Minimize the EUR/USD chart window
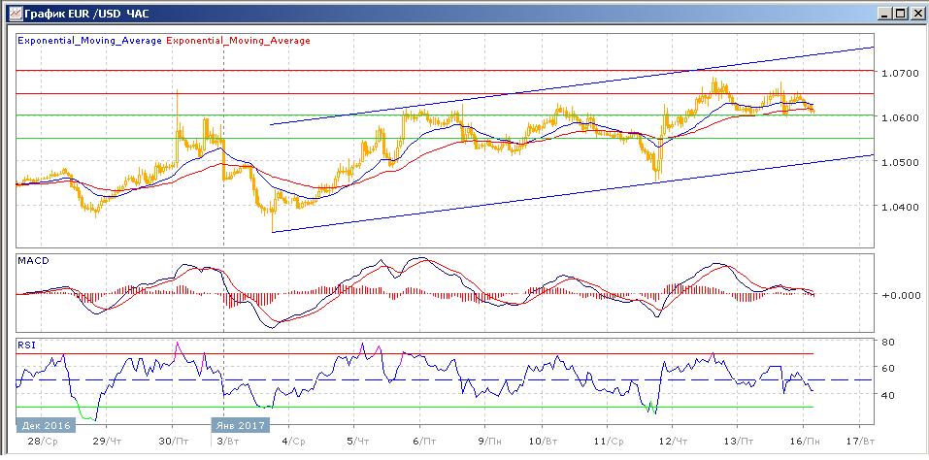The image size is (929, 460). (882, 14)
